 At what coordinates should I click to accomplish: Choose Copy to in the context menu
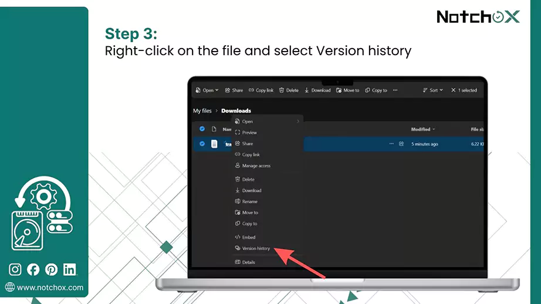pyautogui.click(x=268, y=223)
